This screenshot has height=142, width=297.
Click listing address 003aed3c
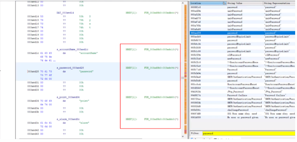tap(33, 123)
